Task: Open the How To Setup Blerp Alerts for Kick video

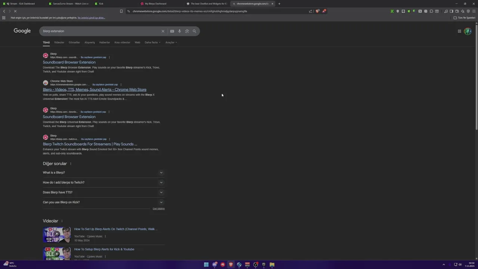Action: (104, 249)
